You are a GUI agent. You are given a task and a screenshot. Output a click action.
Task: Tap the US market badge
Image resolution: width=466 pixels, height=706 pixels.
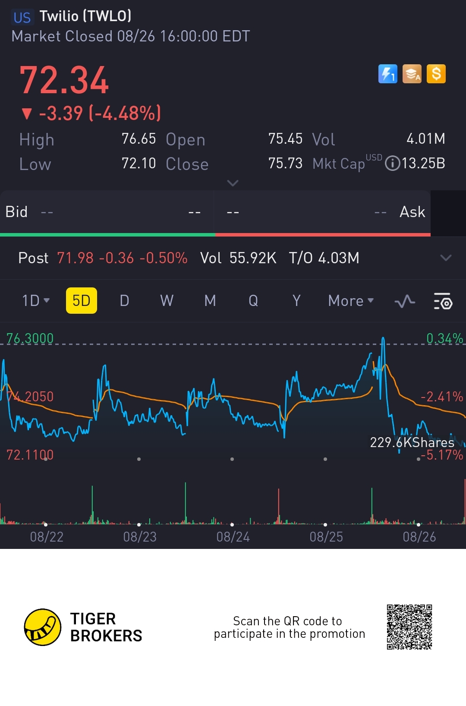(x=22, y=17)
